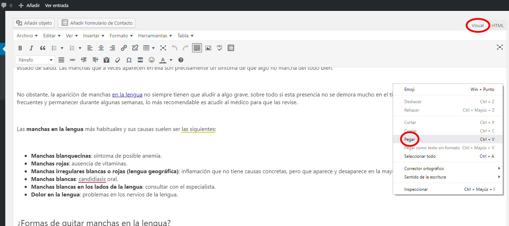Click the special character omega icon
This screenshot has width=509, height=226.
coord(129,60)
